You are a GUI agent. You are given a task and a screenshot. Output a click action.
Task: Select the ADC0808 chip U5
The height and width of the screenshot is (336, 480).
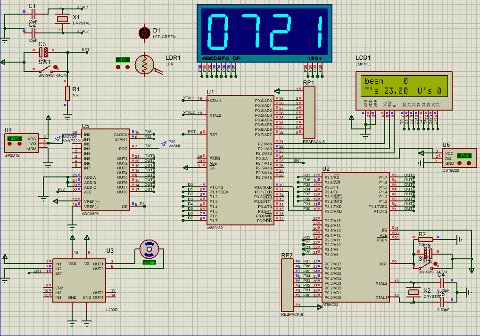coord(106,170)
